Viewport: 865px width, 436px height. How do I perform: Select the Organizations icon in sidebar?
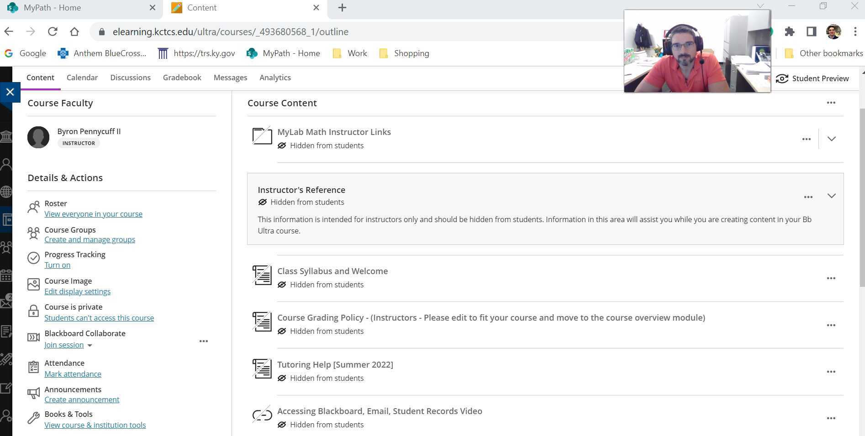7,247
